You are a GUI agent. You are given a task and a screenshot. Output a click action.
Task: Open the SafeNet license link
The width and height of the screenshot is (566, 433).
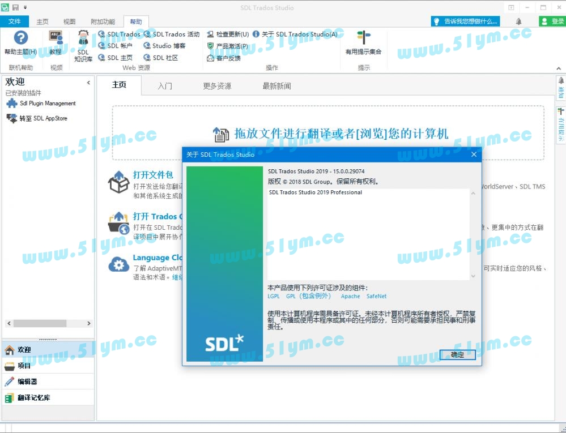(376, 297)
